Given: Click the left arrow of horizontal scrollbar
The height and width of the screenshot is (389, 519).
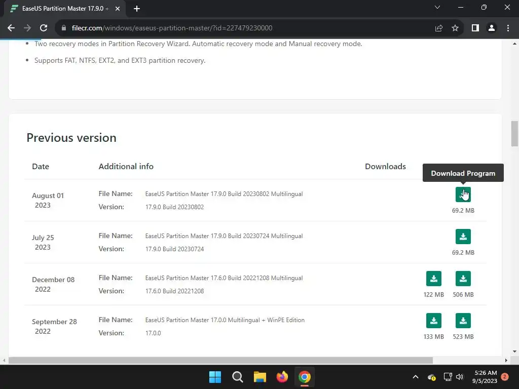Looking at the screenshot, I should pos(4,360).
